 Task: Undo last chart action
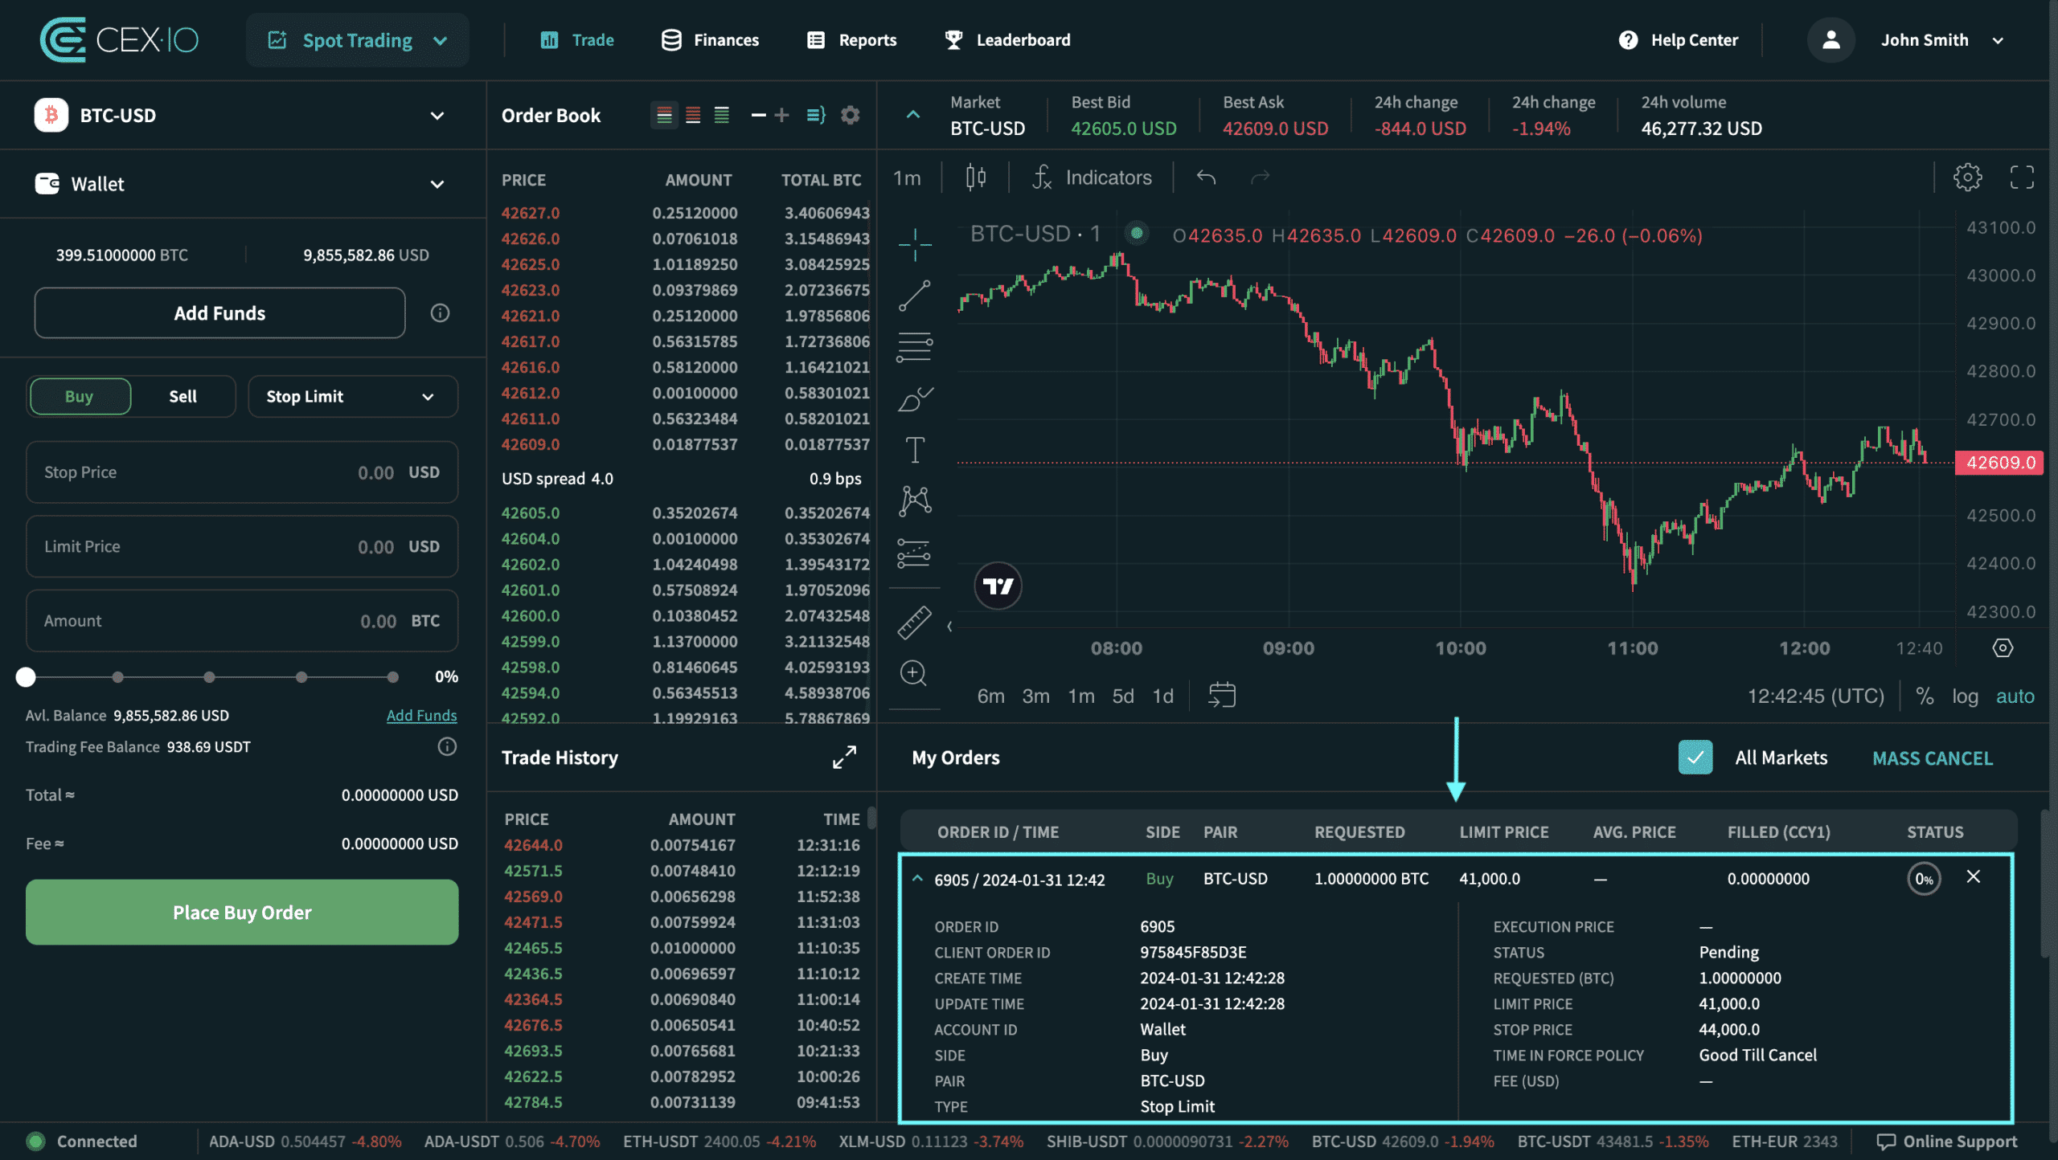click(x=1206, y=178)
